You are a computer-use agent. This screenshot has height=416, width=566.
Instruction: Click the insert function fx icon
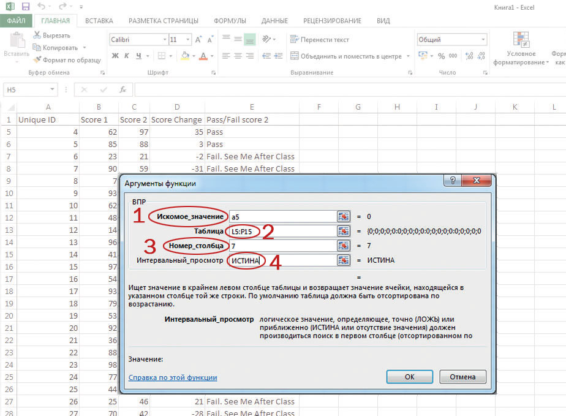click(x=123, y=89)
